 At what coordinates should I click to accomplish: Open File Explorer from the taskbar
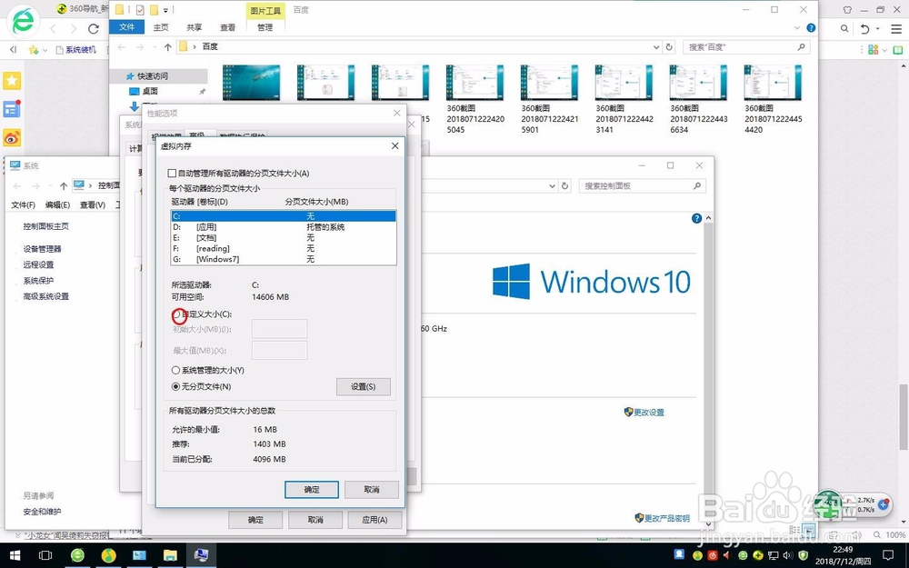[170, 555]
